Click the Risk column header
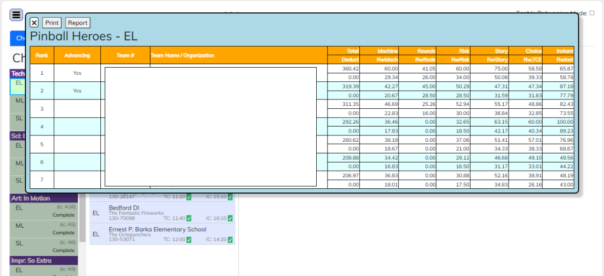The image size is (604, 276). (454, 51)
